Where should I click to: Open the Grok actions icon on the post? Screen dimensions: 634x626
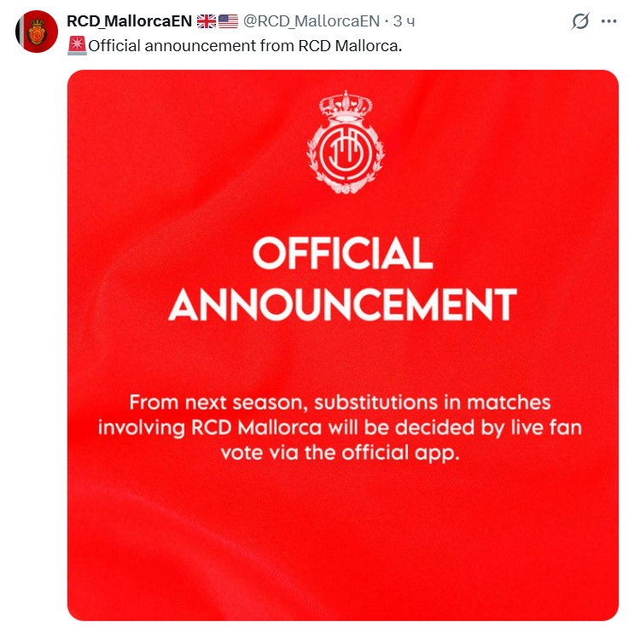click(580, 21)
